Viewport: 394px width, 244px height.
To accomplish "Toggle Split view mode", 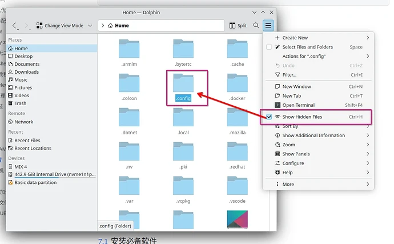I will point(238,26).
